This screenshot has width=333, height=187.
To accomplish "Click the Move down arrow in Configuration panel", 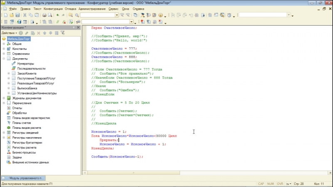I will click(50, 33).
